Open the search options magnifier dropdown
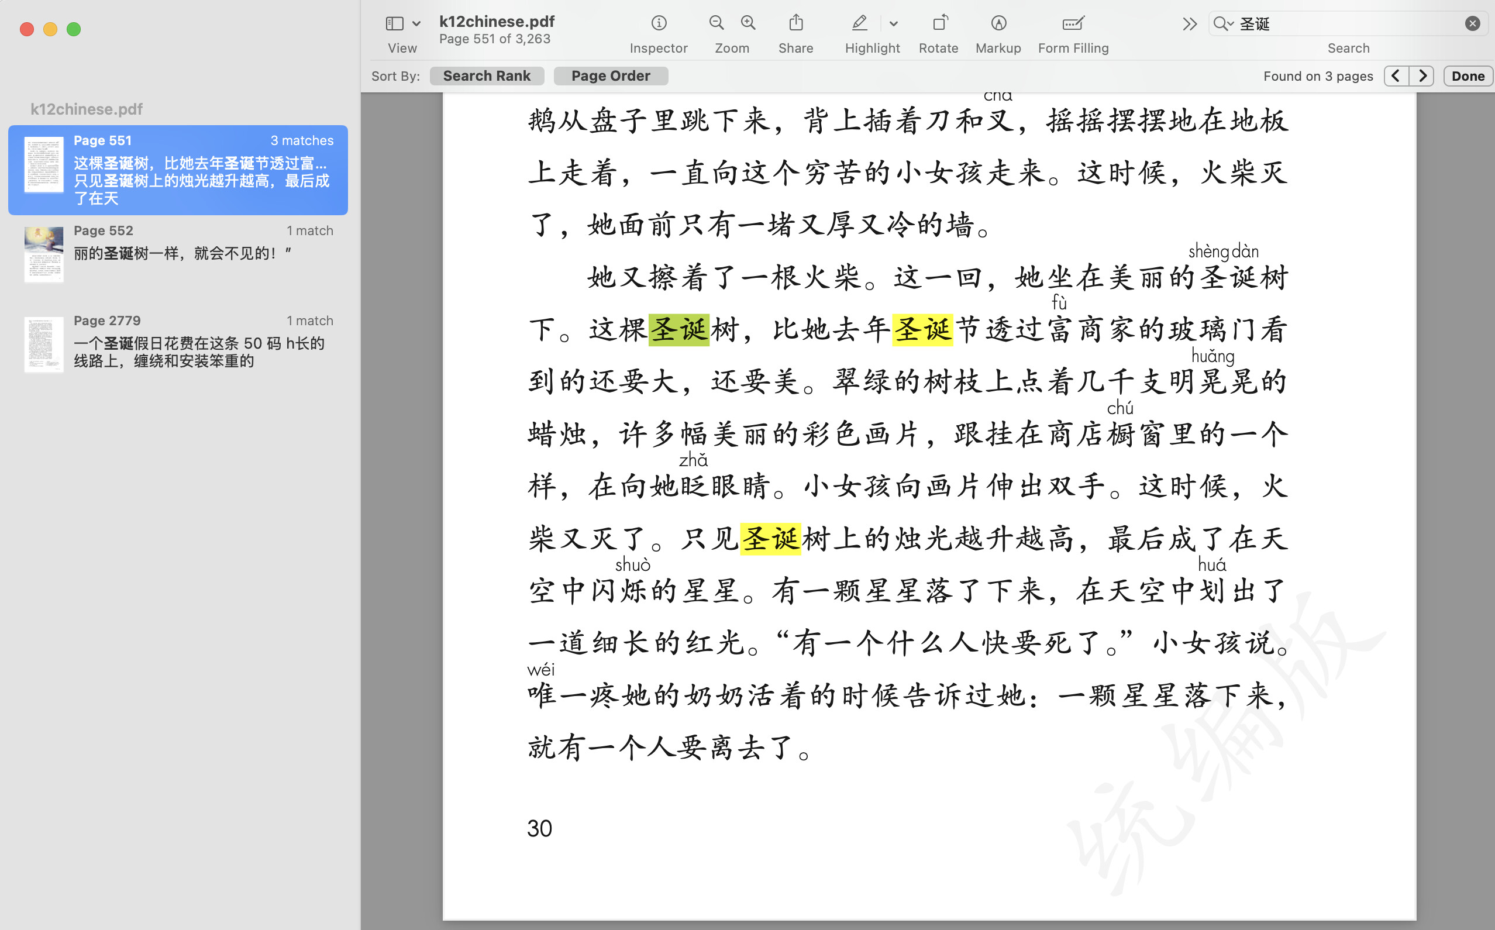1495x930 pixels. pos(1223,23)
